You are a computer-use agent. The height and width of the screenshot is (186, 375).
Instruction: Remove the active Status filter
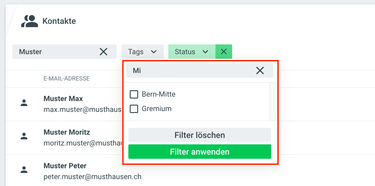[224, 52]
